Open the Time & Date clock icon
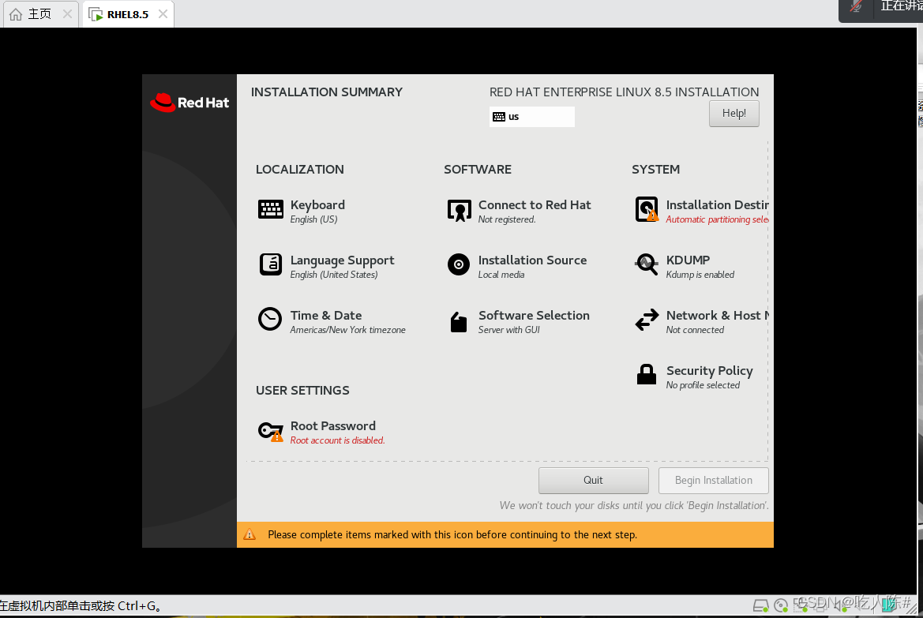This screenshot has width=923, height=618. point(270,320)
